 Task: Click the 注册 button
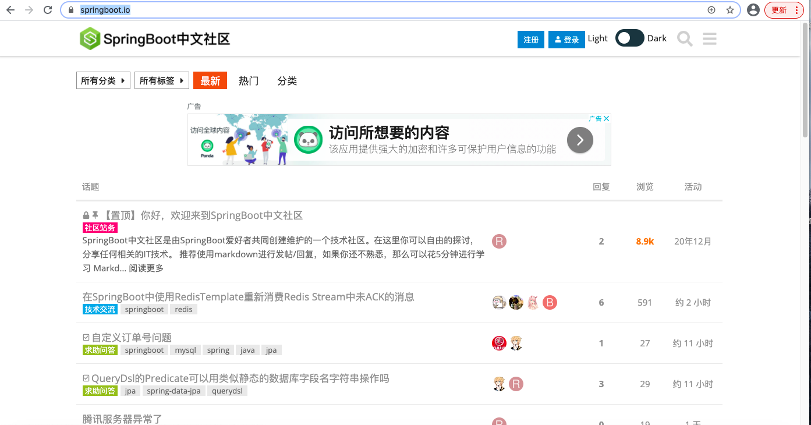coord(530,39)
